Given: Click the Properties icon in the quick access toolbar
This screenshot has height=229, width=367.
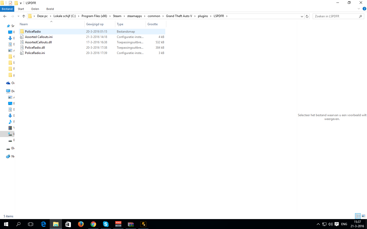Looking at the screenshot, I should pos(10,3).
